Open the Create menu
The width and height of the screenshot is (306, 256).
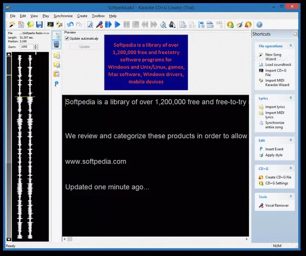click(82, 16)
